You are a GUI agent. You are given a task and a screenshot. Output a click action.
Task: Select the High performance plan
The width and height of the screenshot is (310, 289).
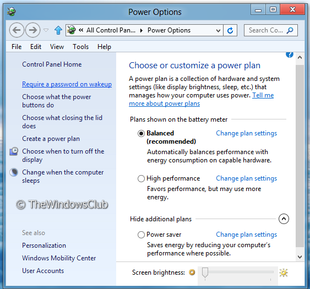(x=141, y=178)
